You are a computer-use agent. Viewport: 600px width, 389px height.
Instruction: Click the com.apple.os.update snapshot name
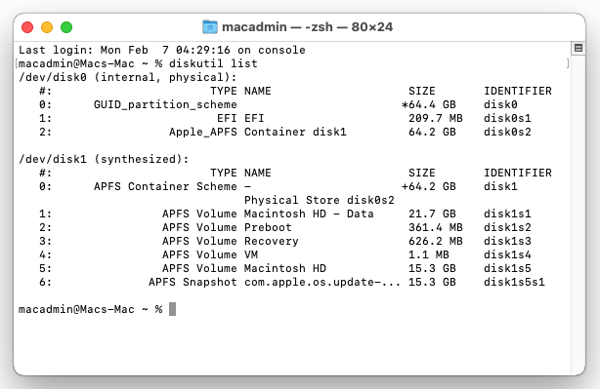[x=322, y=282]
